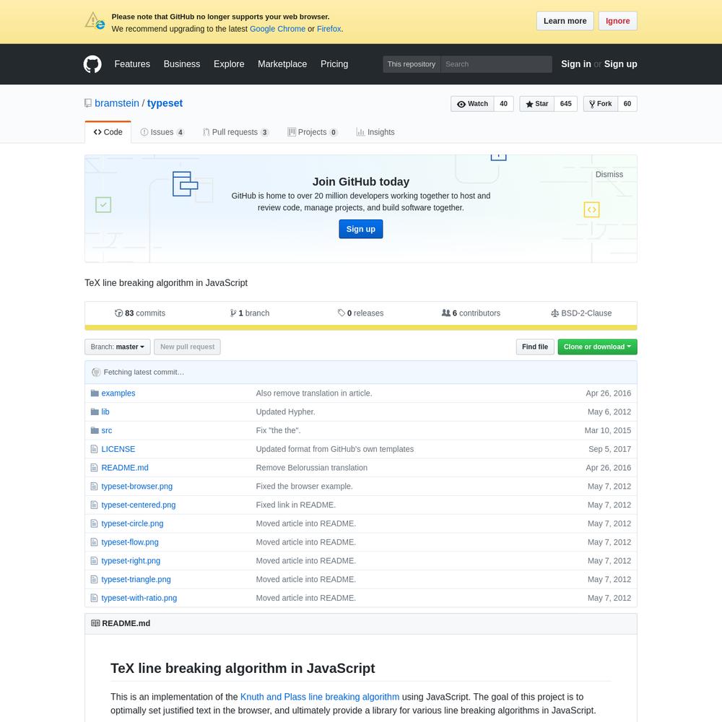This screenshot has height=722, width=722.
Task: Open the 6 contributors link
Action: 471,313
